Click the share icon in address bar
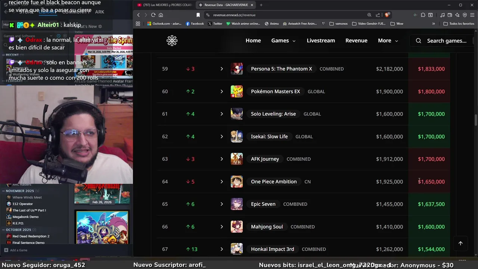This screenshot has height=269, width=478. 378,15
